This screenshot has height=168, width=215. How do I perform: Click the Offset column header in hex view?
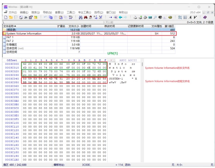click(x=11, y=60)
